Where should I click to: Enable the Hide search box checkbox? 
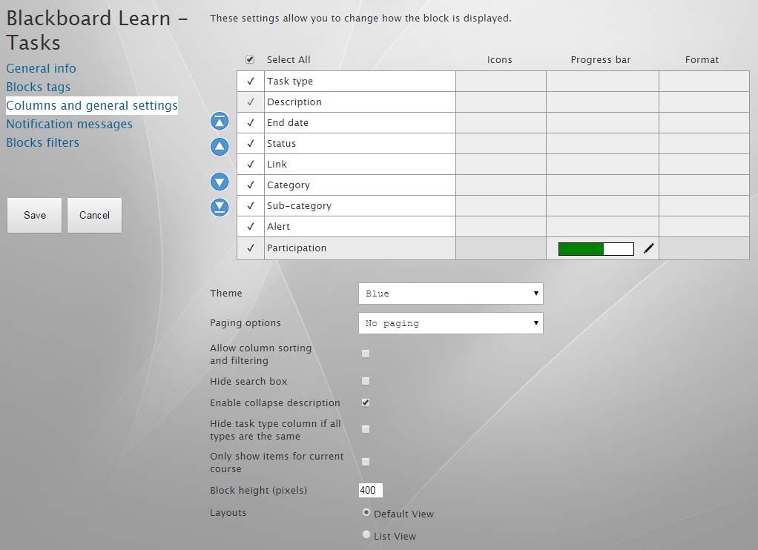click(x=366, y=381)
